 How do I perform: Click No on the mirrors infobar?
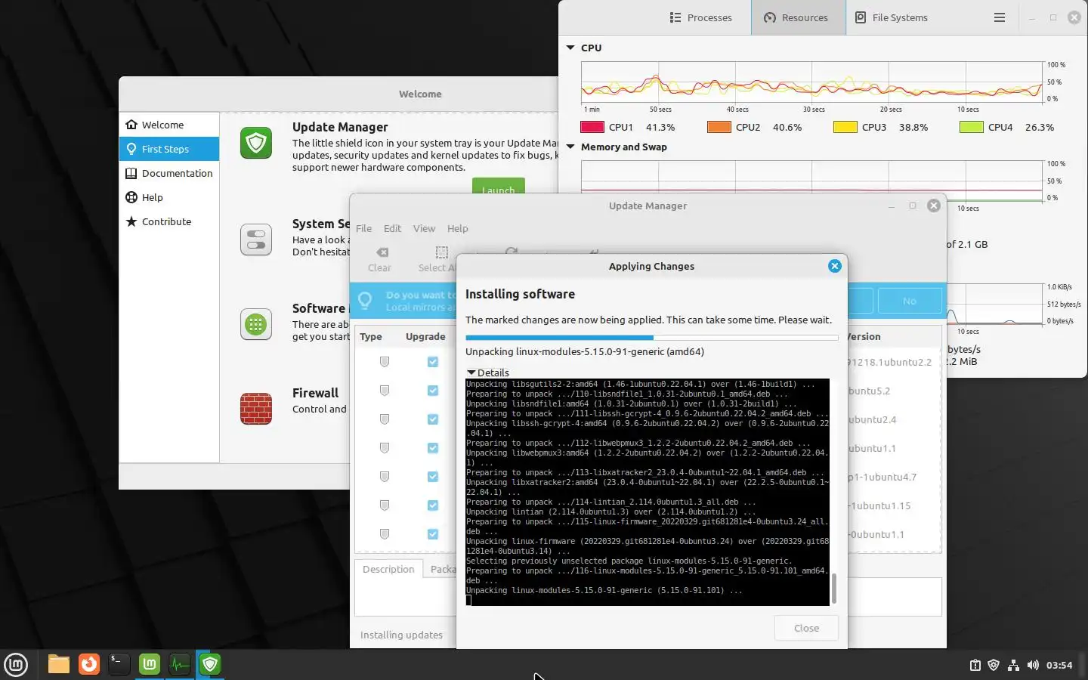[910, 301]
